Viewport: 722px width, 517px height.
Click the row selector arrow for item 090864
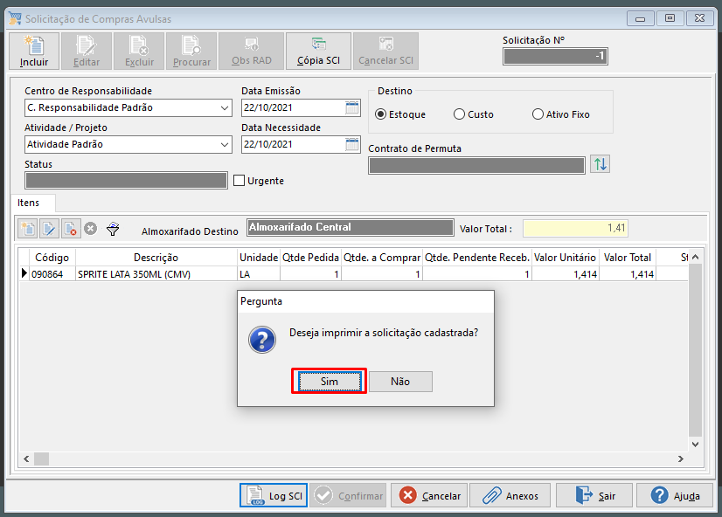coord(24,273)
